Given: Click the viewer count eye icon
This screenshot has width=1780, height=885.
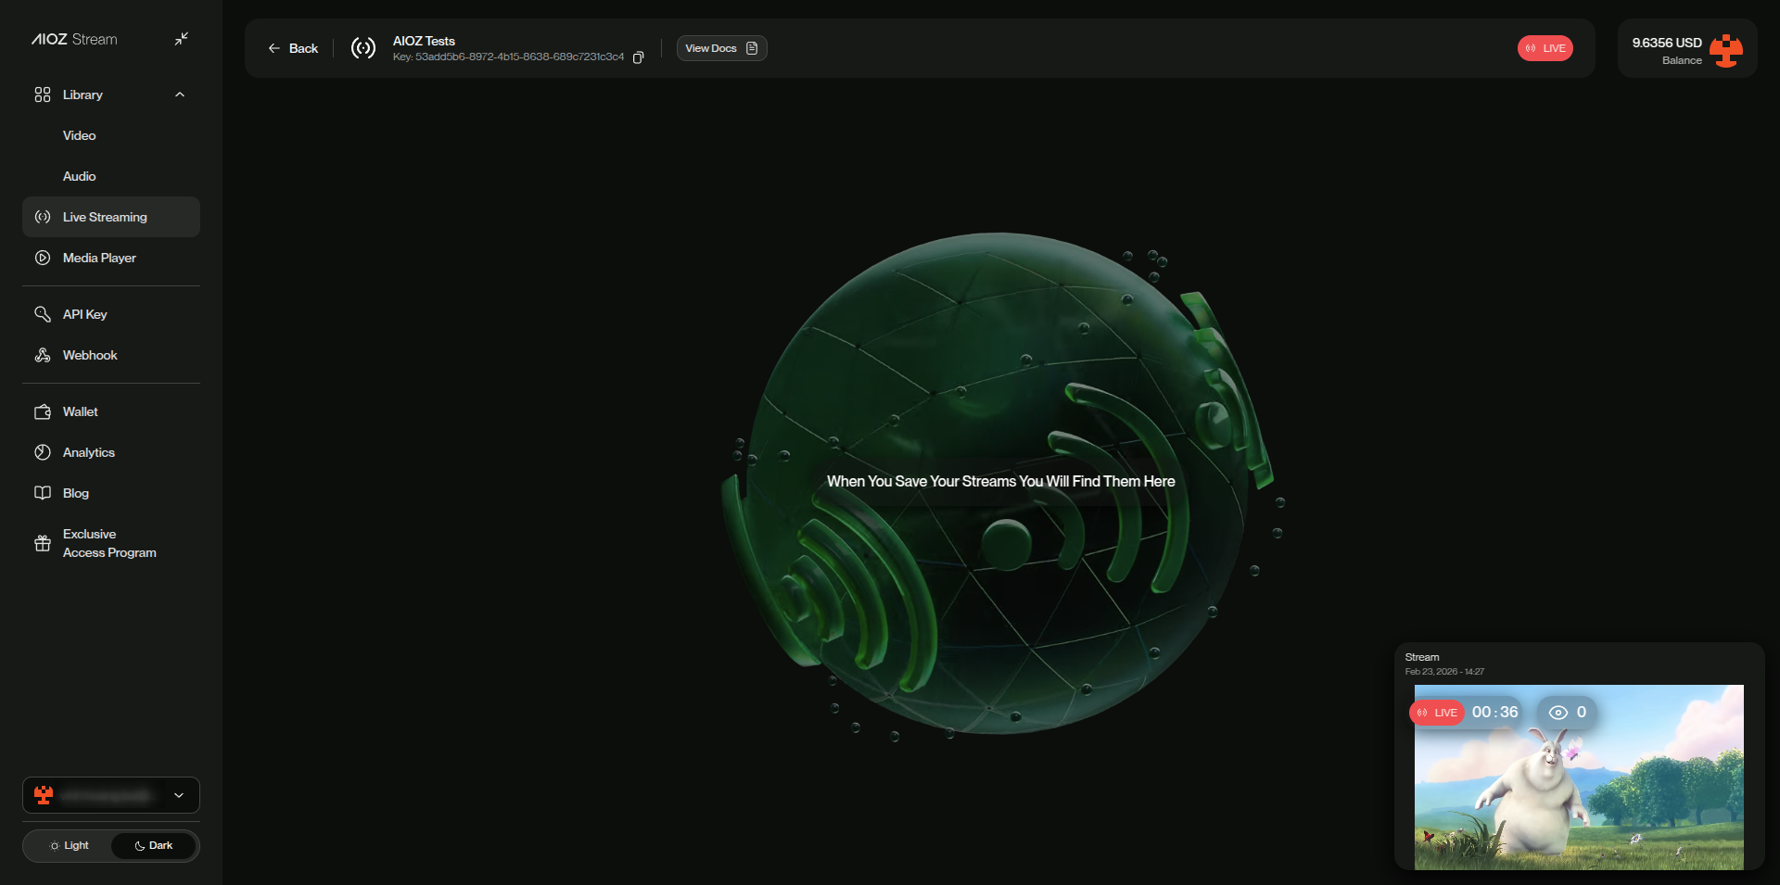Looking at the screenshot, I should [1558, 713].
